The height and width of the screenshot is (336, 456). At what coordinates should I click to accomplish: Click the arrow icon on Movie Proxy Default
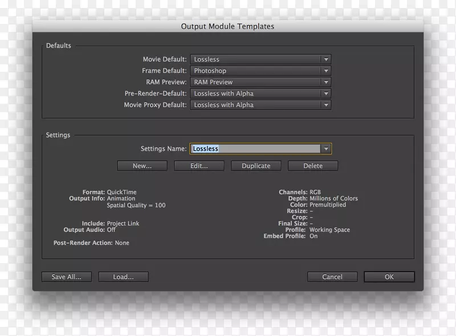[325, 105]
